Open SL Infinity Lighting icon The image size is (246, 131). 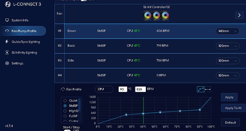[x=7, y=52]
